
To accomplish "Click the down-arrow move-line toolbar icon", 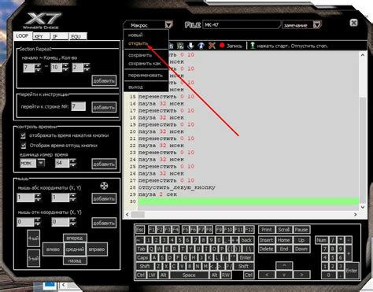I will (190, 46).
